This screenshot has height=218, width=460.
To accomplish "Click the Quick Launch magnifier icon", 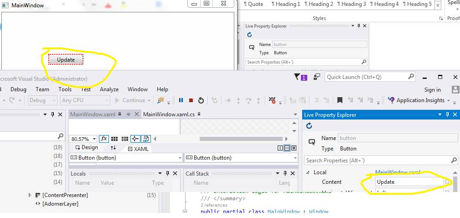I will [411, 77].
